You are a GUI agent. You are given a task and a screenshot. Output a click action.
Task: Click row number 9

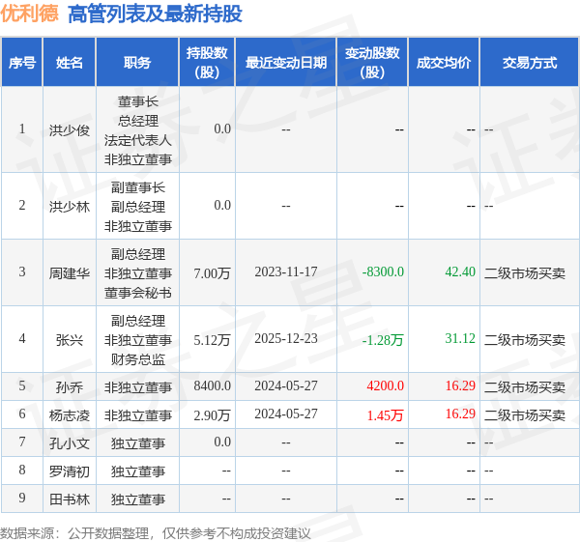[22, 498]
